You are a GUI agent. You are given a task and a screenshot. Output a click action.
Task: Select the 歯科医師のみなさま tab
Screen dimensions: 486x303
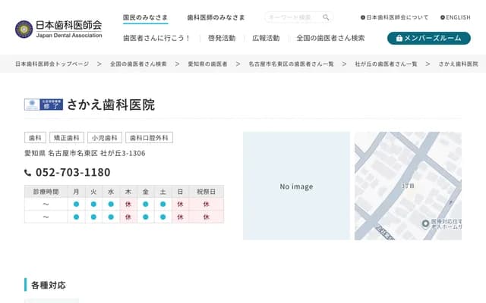[216, 17]
